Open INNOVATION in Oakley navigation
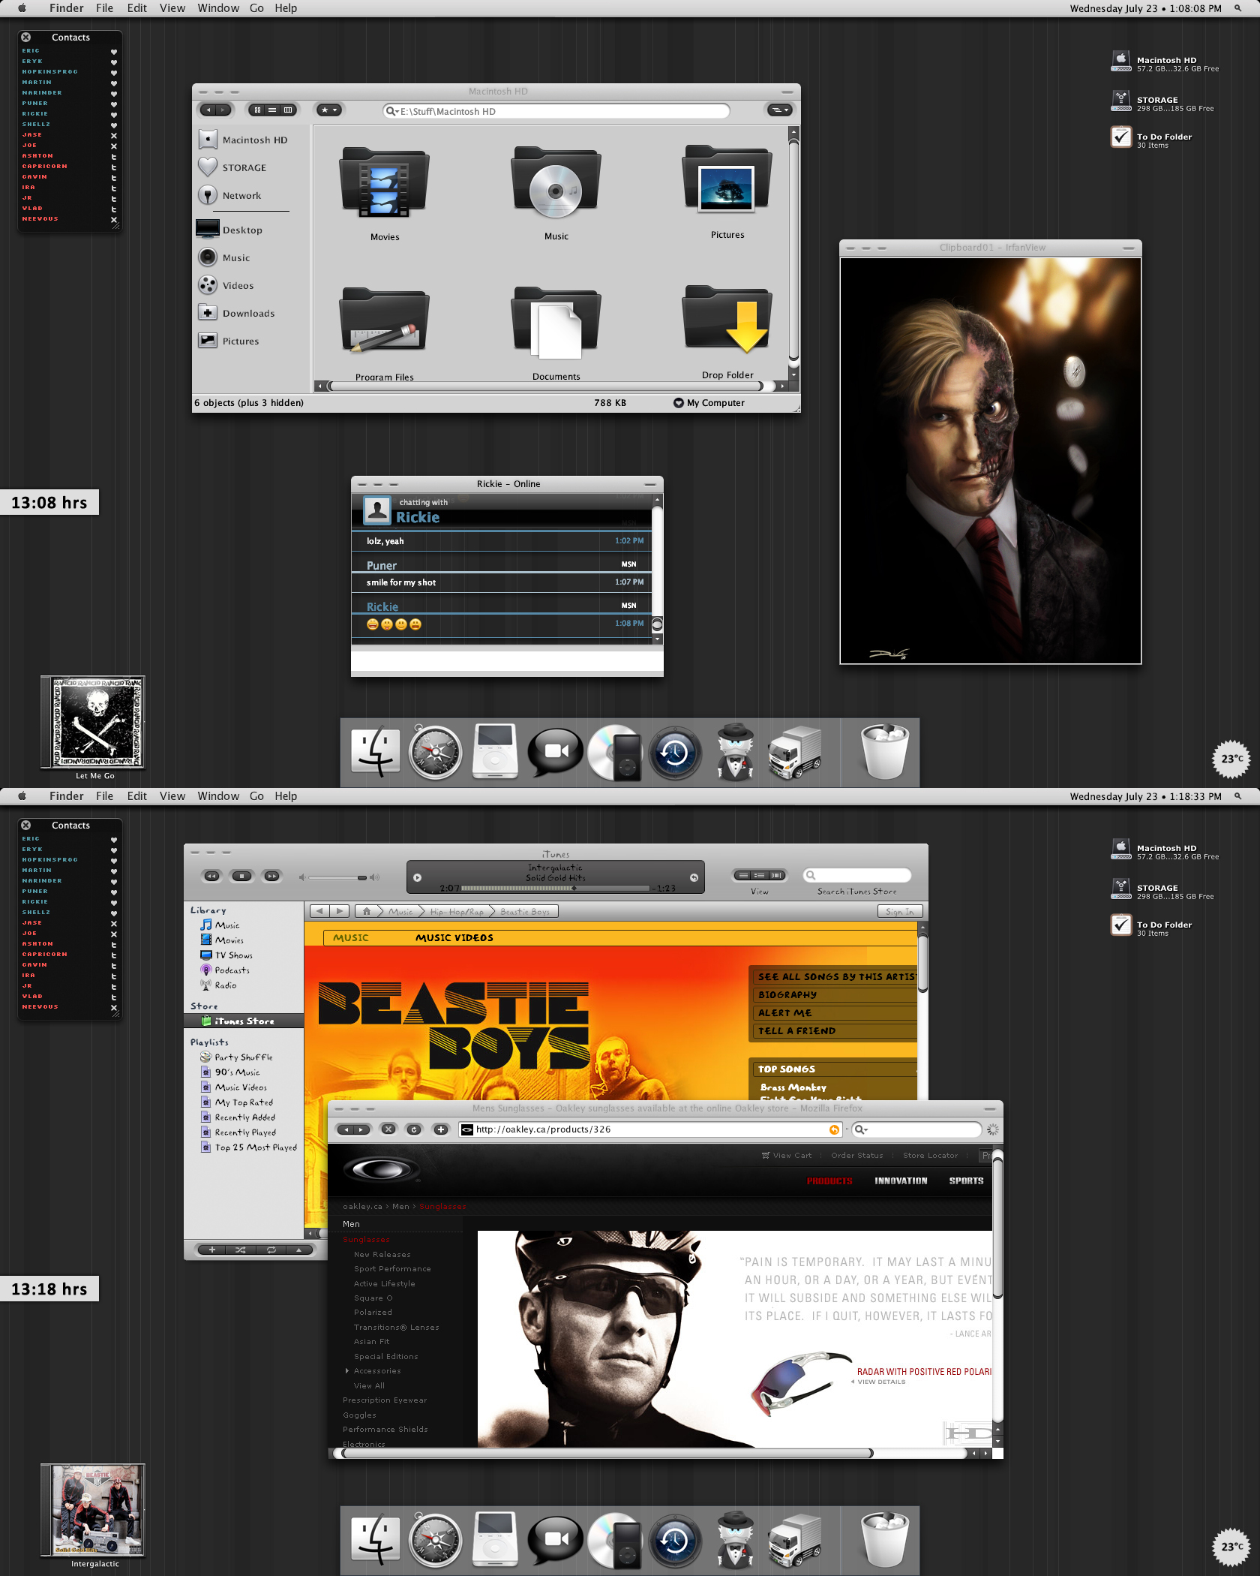The image size is (1260, 1576). (901, 1181)
